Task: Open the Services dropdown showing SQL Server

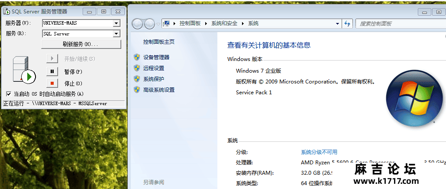Action: click(116, 34)
